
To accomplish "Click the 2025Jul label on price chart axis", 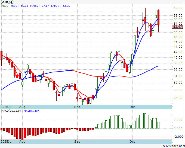I will coord(6,107).
